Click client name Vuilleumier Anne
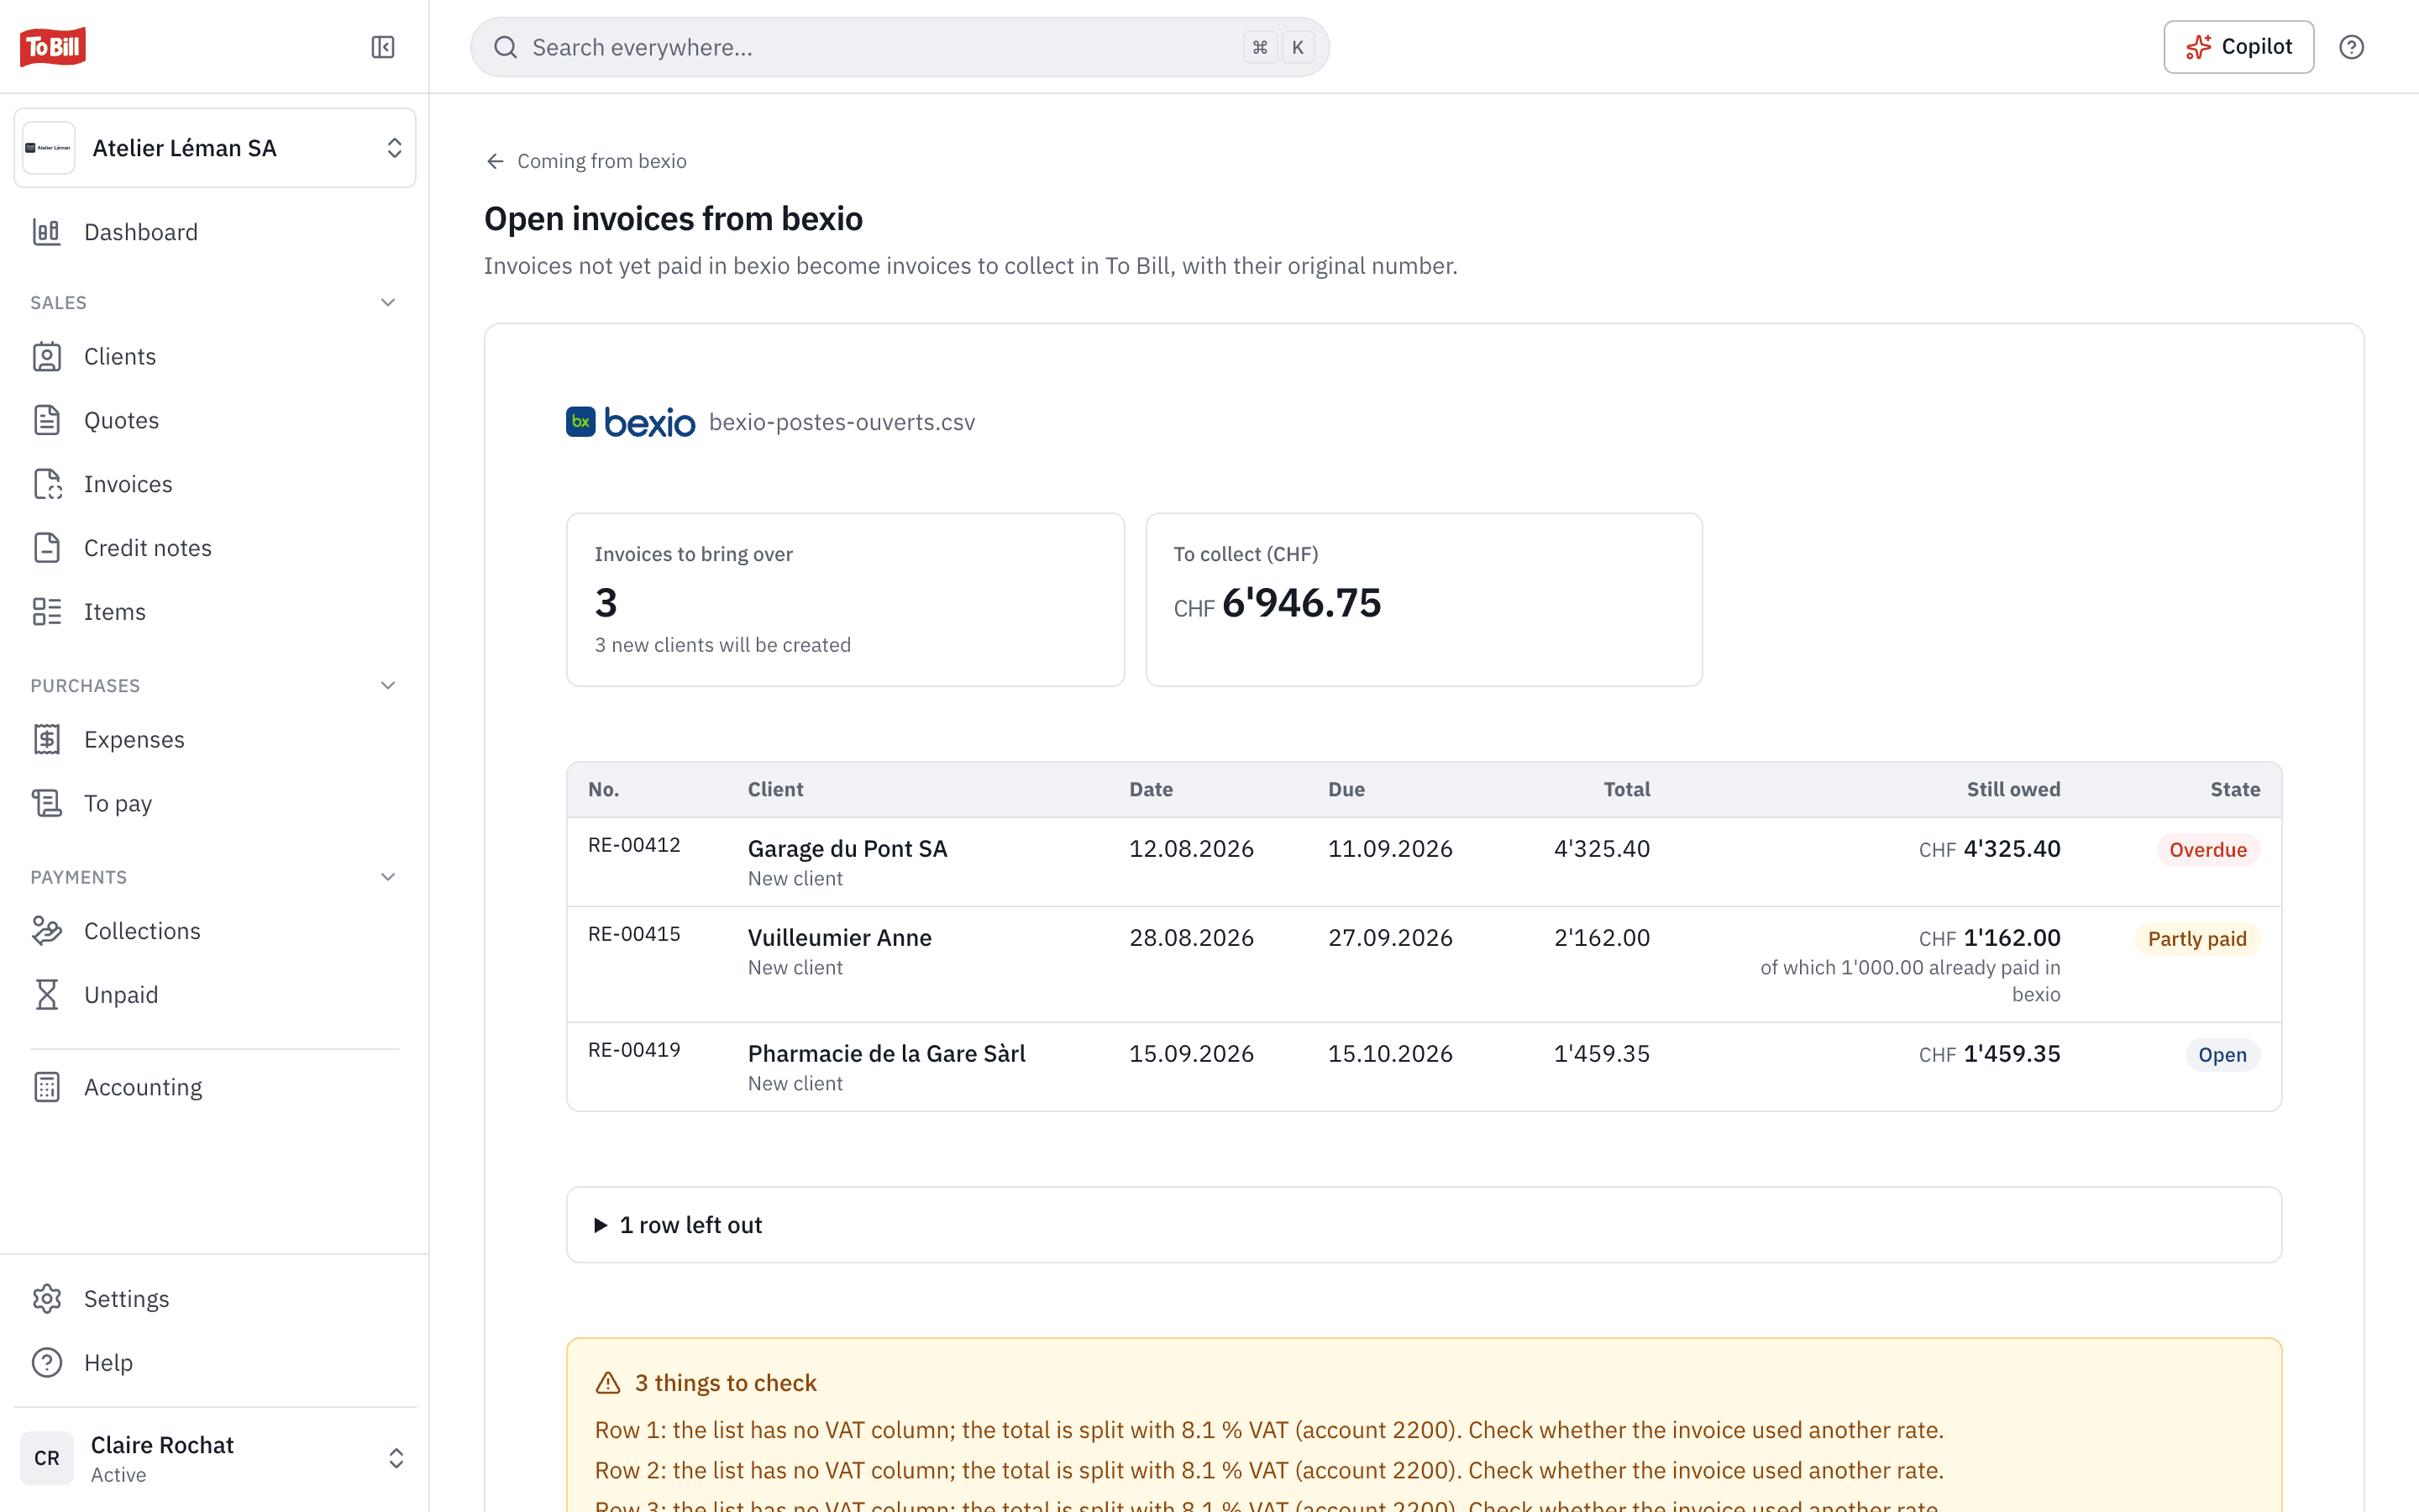 (x=840, y=937)
